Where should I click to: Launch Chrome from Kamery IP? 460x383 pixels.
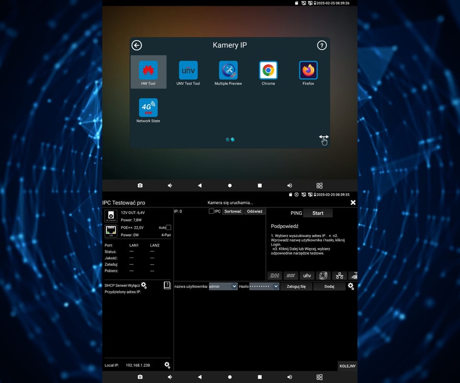[x=268, y=71]
